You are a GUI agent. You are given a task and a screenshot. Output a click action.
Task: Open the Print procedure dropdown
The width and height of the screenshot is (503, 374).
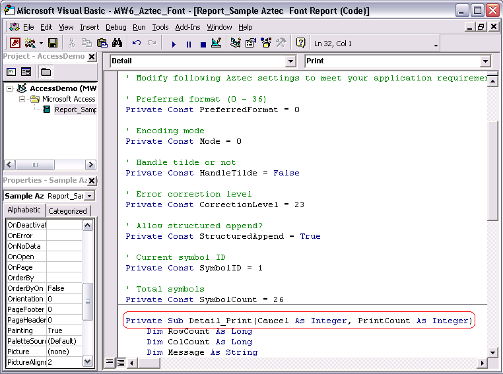coord(485,61)
